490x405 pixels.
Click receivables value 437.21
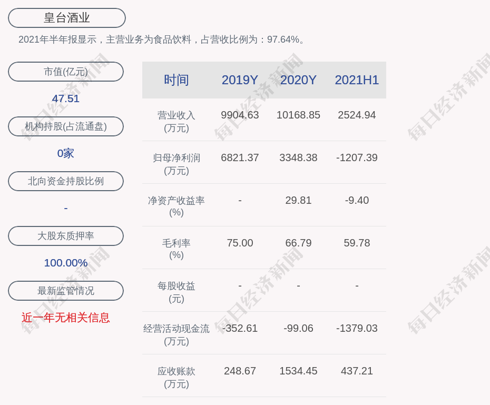[357, 371]
